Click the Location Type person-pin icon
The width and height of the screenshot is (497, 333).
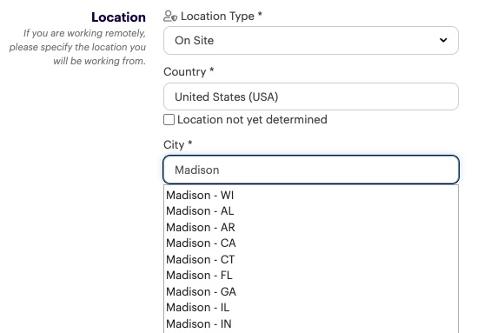(170, 16)
